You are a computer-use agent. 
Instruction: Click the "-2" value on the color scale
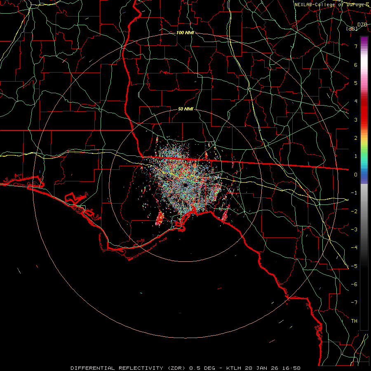354,211
